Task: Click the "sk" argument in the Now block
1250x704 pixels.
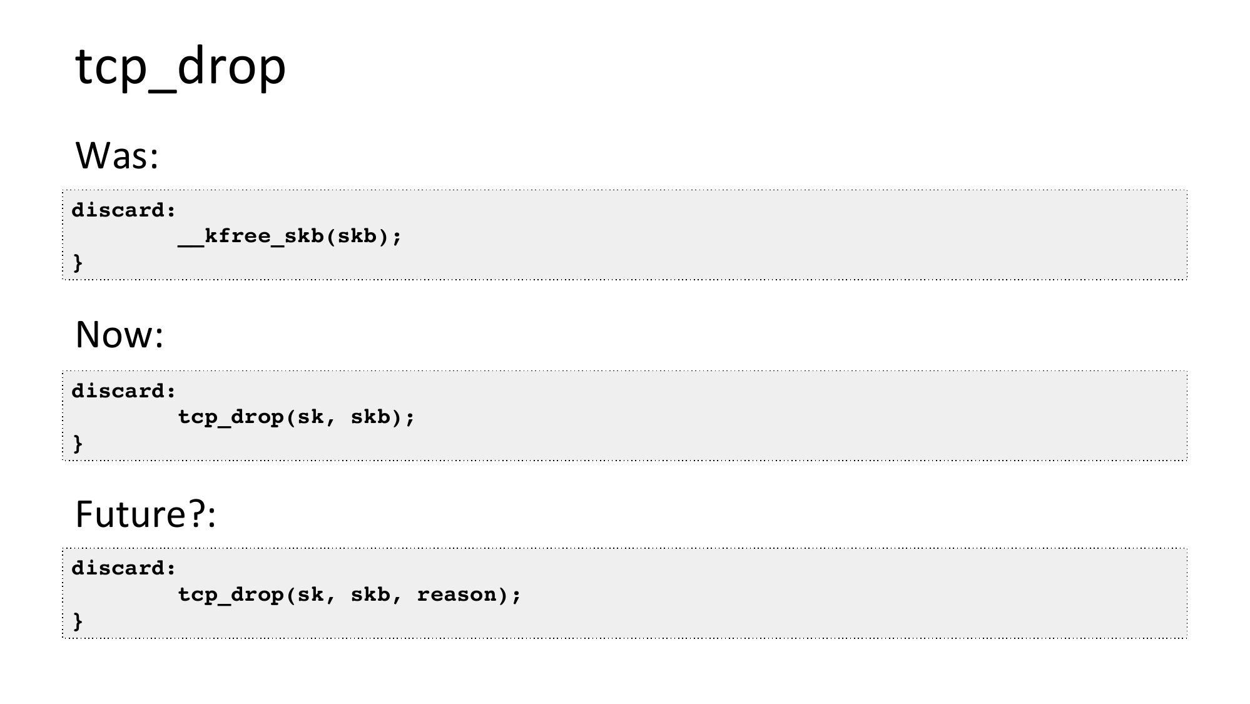Action: [x=311, y=417]
